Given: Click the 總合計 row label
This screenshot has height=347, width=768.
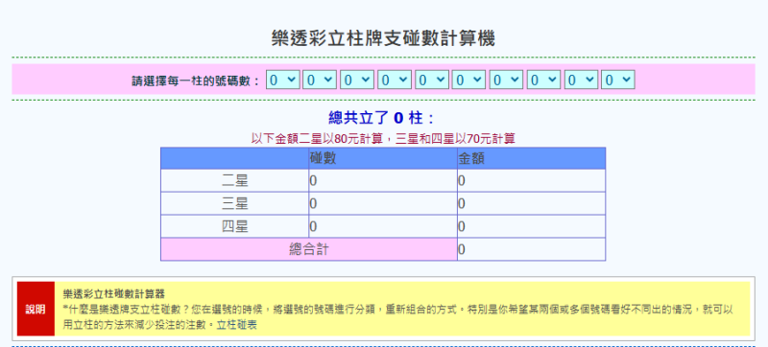Looking at the screenshot, I should pos(309,249).
